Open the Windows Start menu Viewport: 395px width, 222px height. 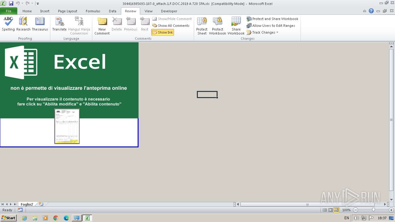pos(8,218)
